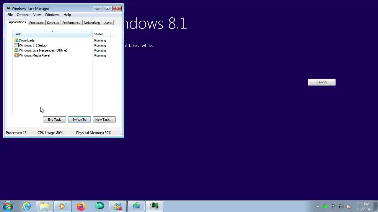
Task: Launch Internet Explorer from taskbar
Action: [27, 206]
